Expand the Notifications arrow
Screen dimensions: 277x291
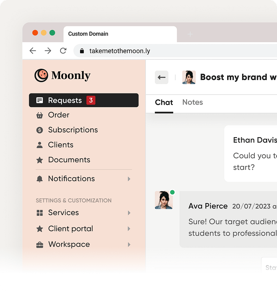(x=129, y=179)
